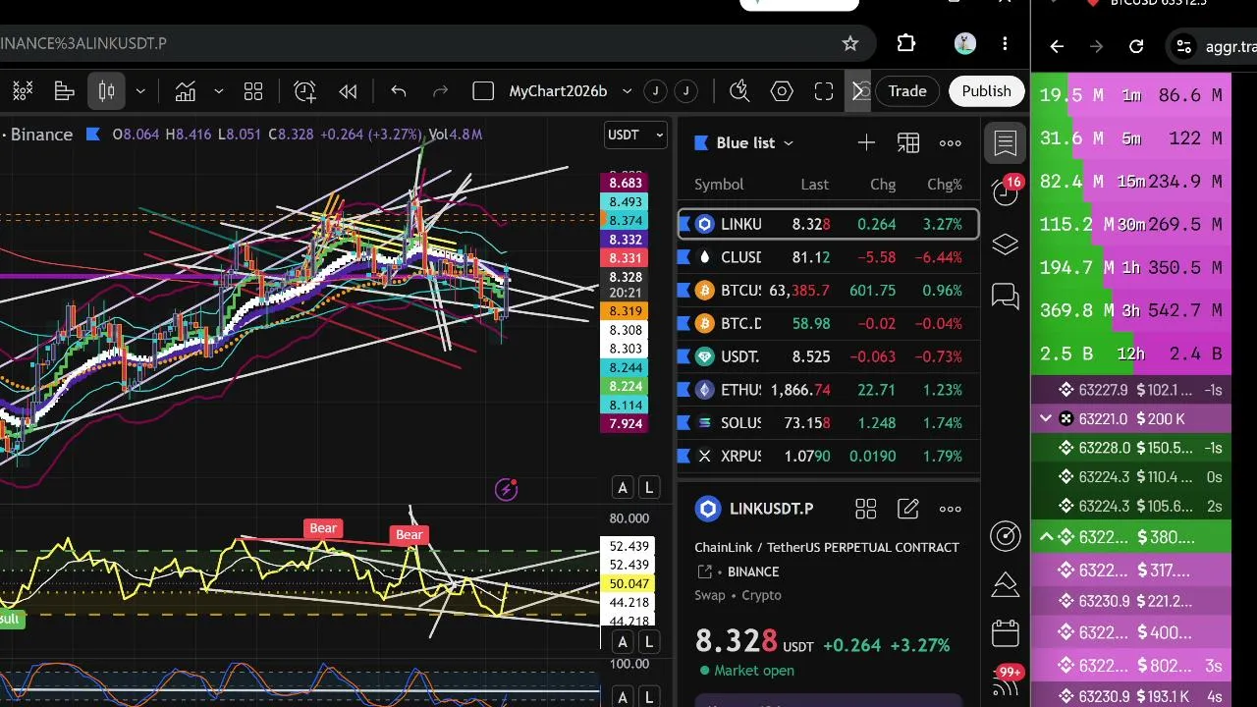Open the Blue list watchlist selector

click(744, 143)
